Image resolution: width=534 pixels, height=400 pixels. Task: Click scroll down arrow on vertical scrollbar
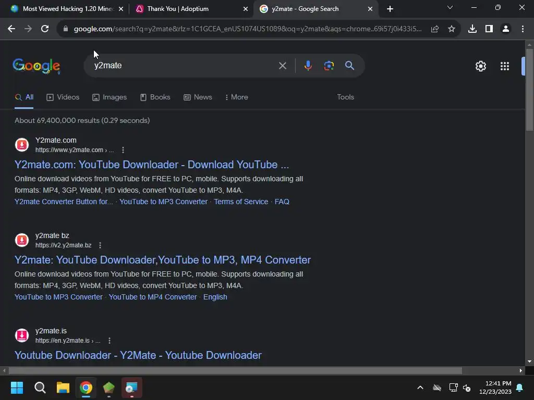click(529, 361)
